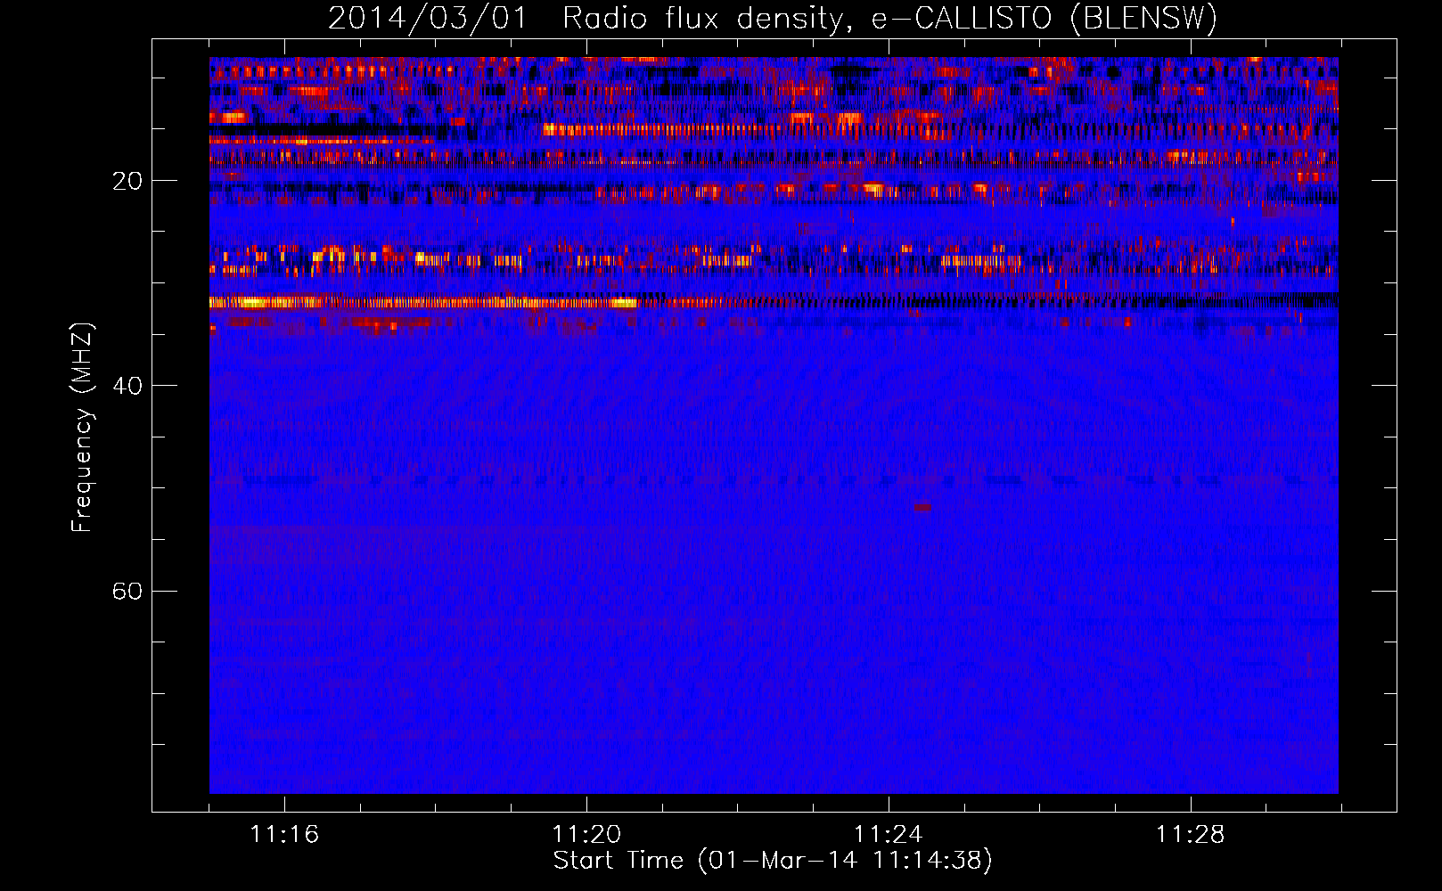This screenshot has height=891, width=1442.
Task: Click the 40 MHz frequency tick label
Action: click(127, 386)
